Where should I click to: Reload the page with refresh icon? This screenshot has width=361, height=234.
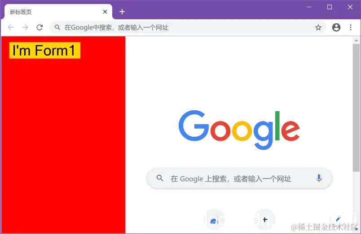tap(40, 27)
